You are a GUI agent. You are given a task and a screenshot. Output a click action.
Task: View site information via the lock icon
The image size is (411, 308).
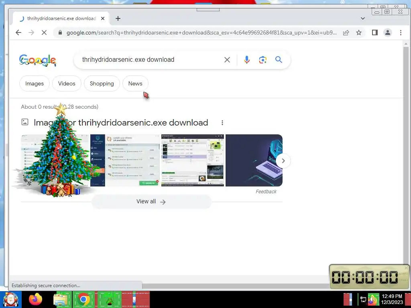60,32
